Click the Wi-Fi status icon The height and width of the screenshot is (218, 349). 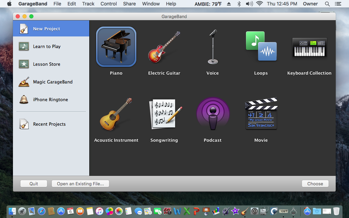259,3
